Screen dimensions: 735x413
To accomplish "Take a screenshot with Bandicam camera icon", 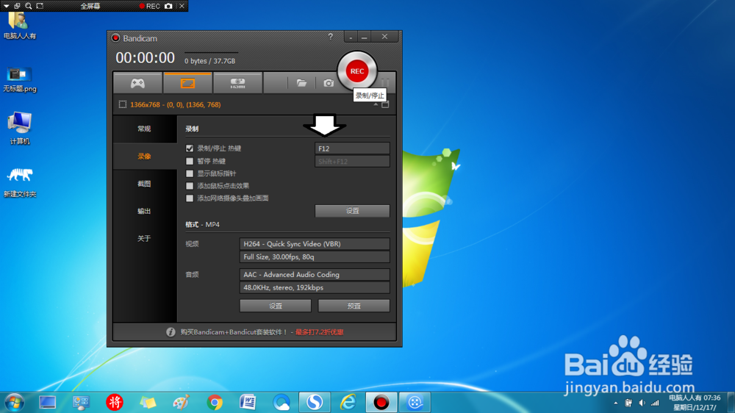I will point(329,83).
